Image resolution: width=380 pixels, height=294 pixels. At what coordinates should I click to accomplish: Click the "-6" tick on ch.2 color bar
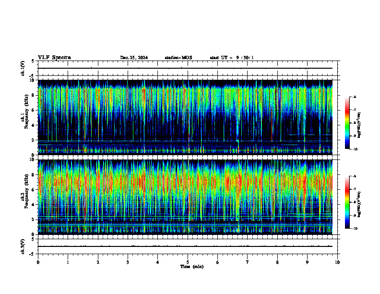pos(355,176)
